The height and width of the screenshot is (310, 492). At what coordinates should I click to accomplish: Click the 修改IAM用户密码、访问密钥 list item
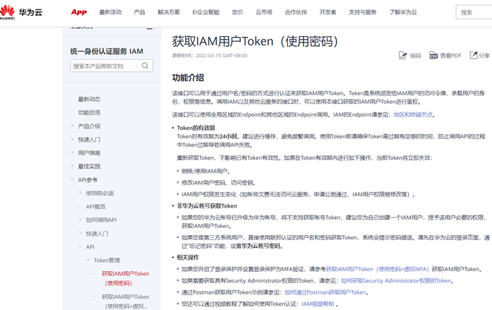point(219,182)
